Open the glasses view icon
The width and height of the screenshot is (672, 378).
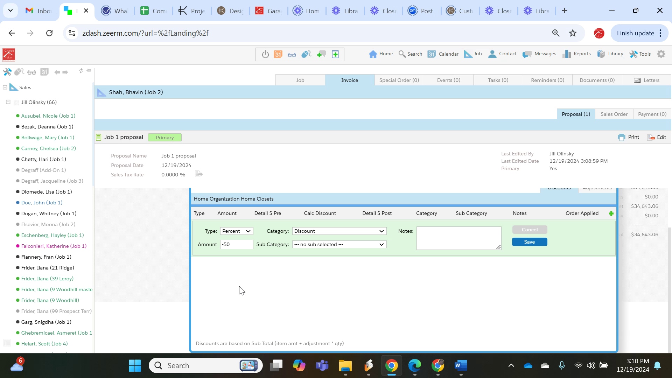pyautogui.click(x=292, y=54)
